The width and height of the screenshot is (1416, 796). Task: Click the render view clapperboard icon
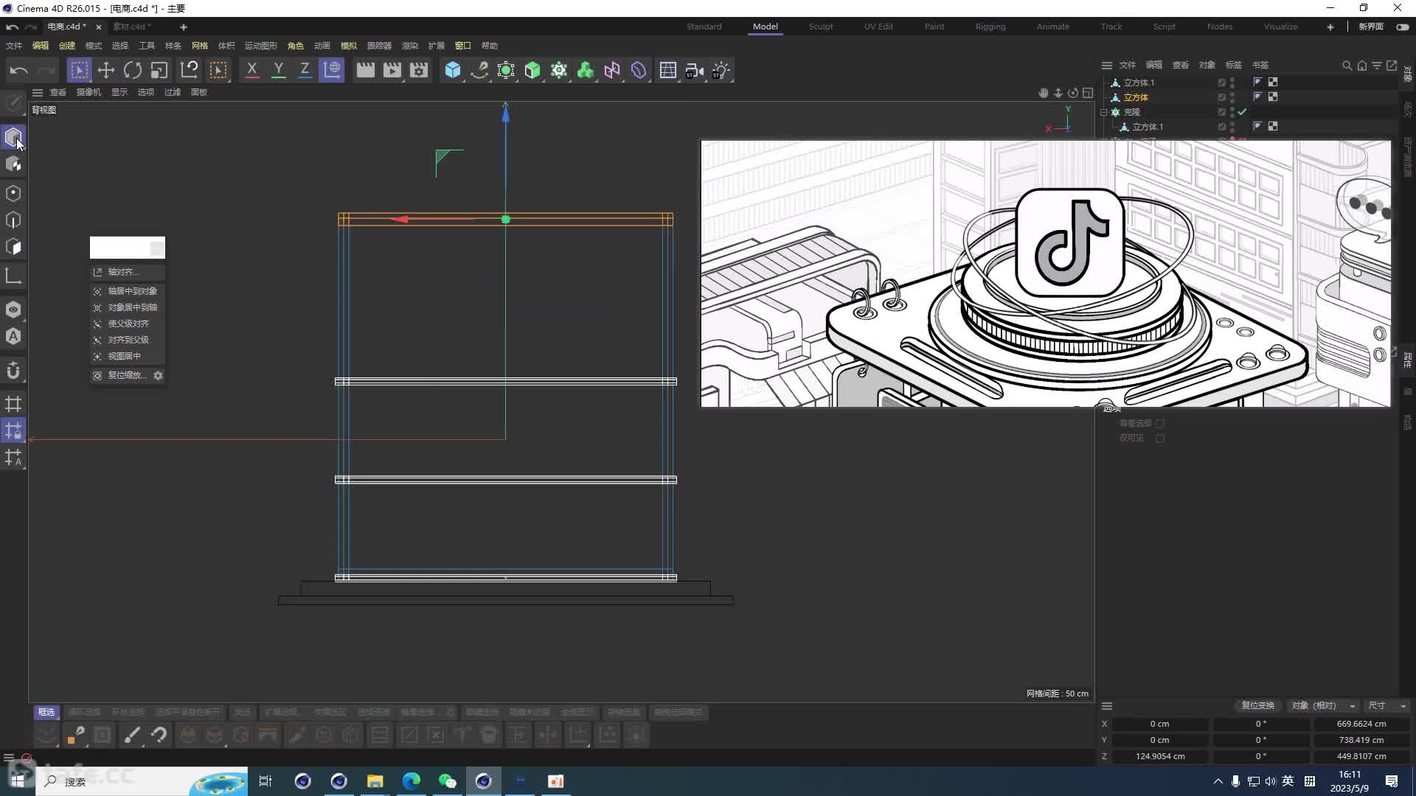(366, 70)
